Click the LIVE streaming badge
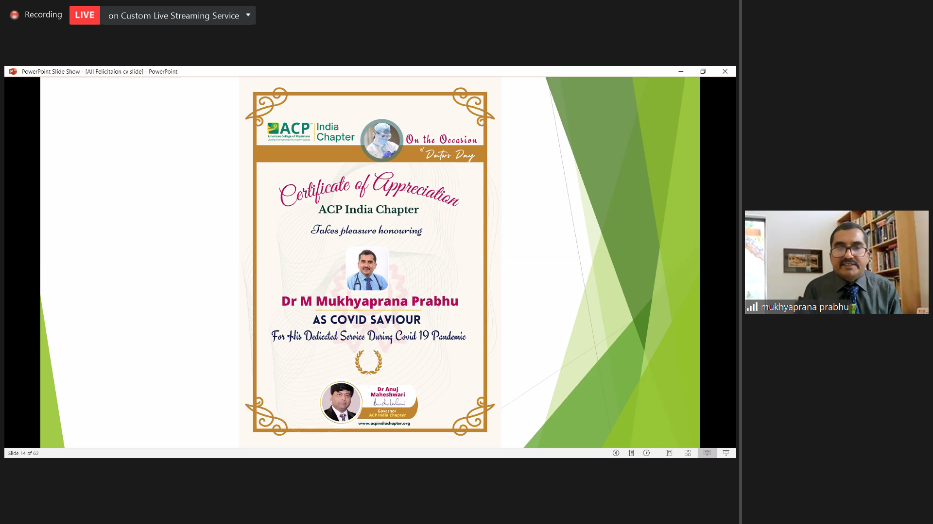The width and height of the screenshot is (933, 524). pos(85,15)
